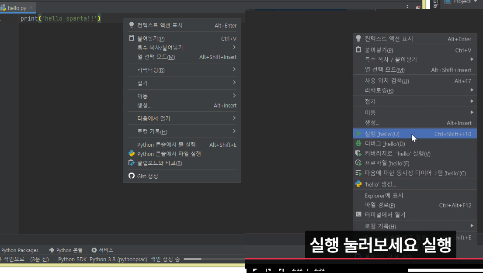Click lightbulb icon in PyCharm editor context menu
483x273 pixels.
132,25
